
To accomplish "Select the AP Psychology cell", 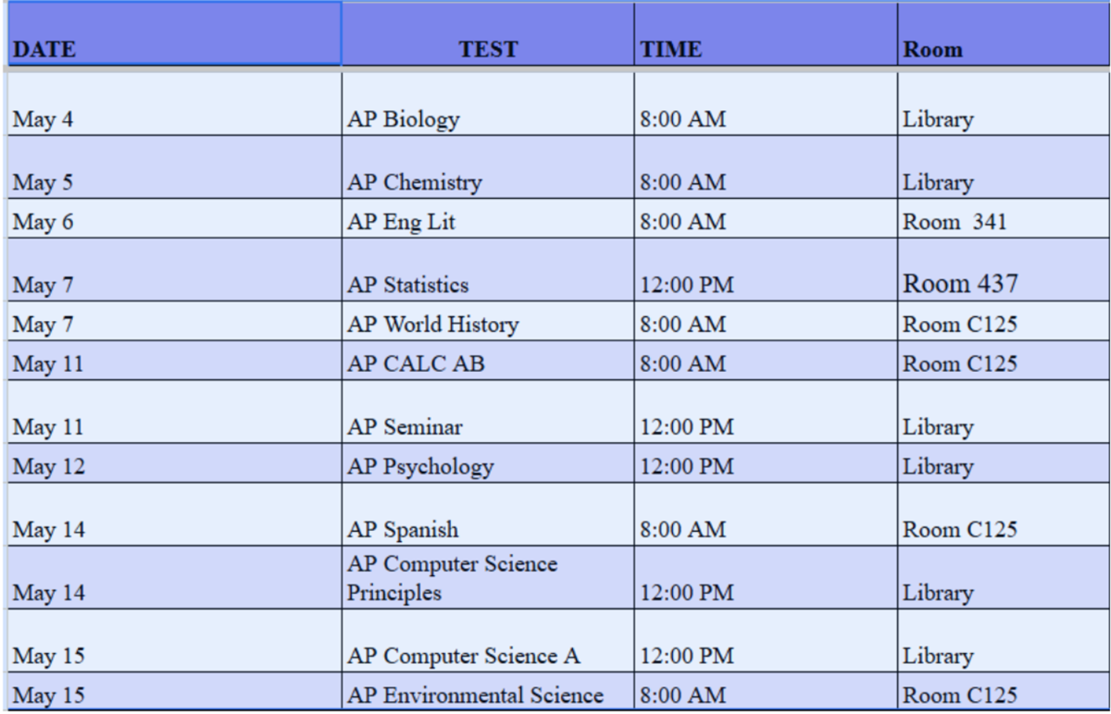I will tap(488, 463).
